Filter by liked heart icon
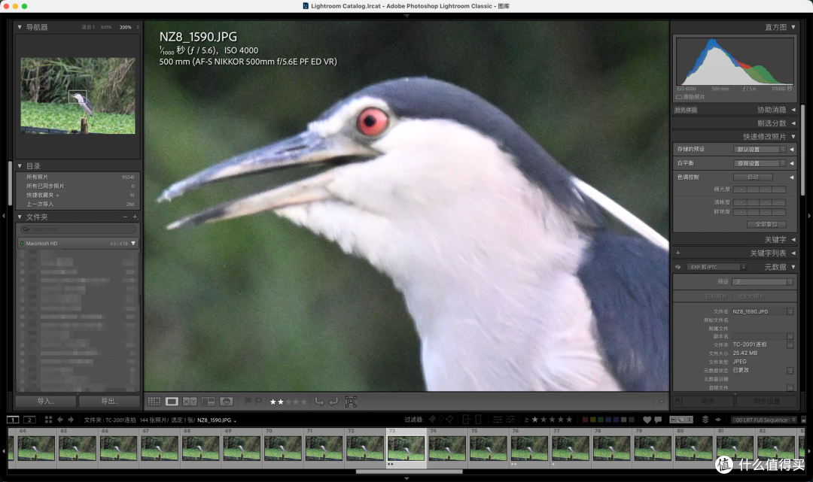Screen dimensions: 813x482 [647, 420]
